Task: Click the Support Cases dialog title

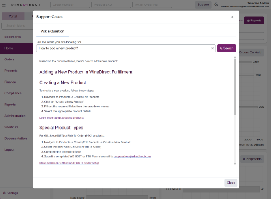Action: click(49, 17)
